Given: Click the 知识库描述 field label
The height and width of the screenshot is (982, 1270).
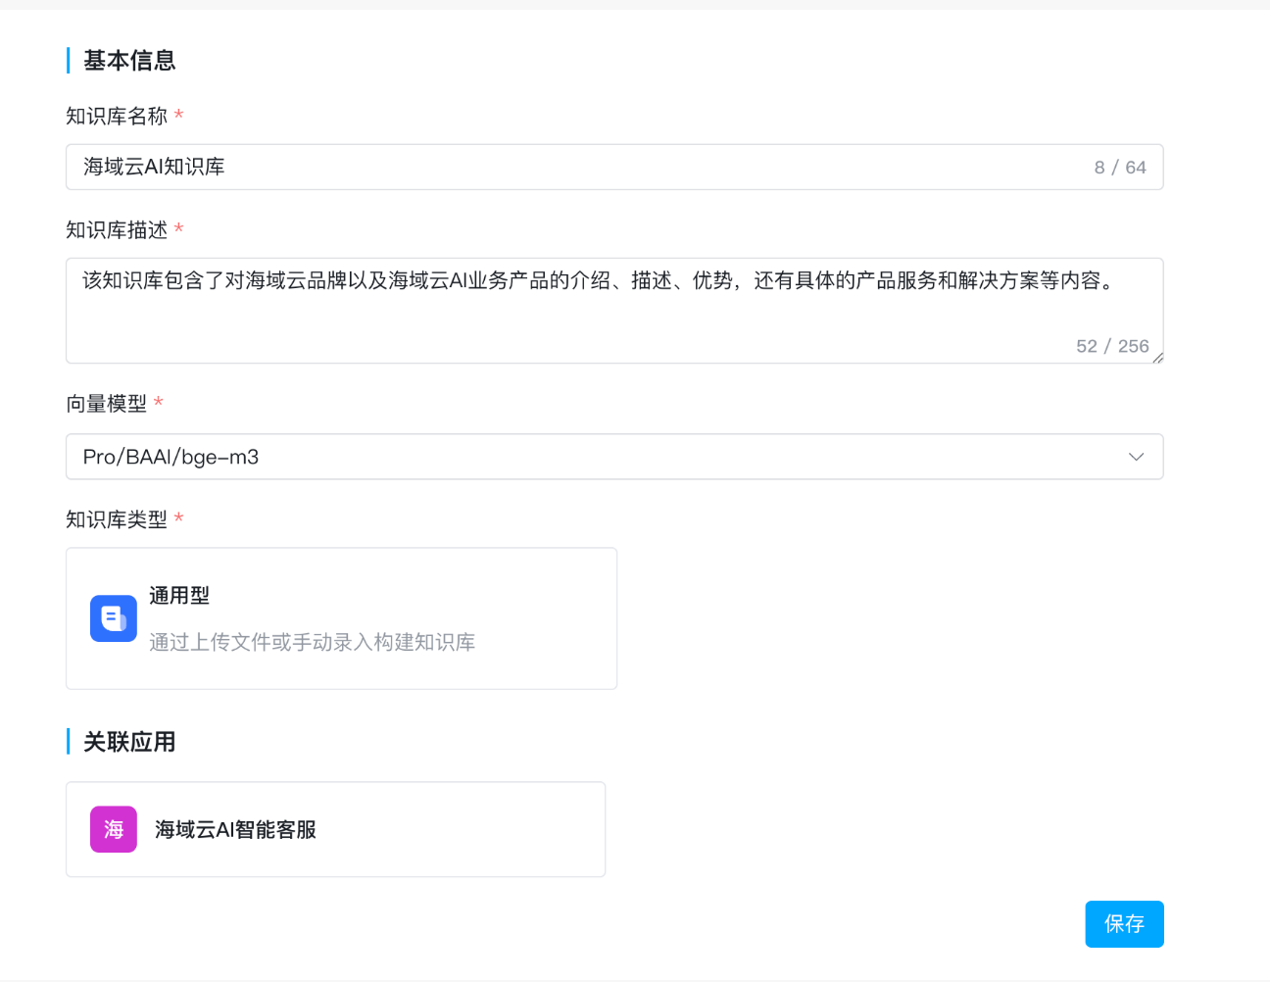Looking at the screenshot, I should point(117,230).
